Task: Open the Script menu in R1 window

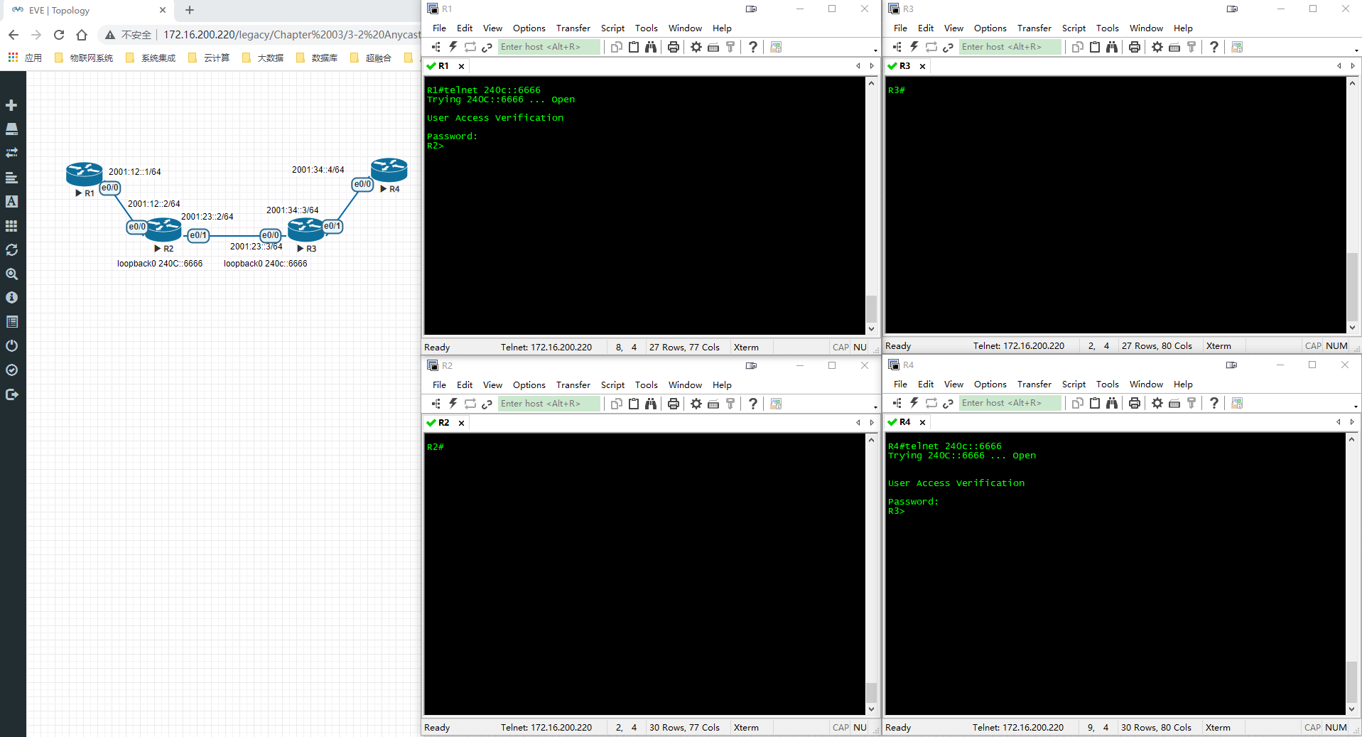Action: 612,28
